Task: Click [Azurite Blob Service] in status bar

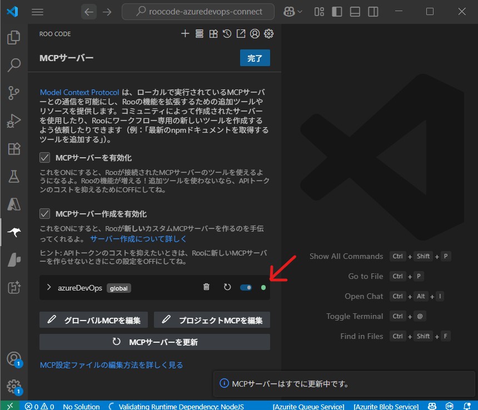Action: (x=386, y=406)
